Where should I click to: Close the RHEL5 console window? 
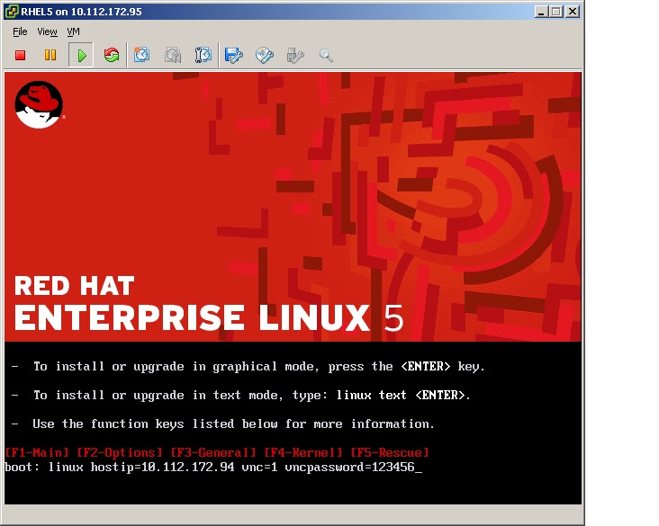click(573, 12)
